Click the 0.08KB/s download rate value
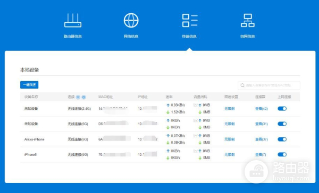Image resolution: width=319 pixels, height=193 pixels. [x=178, y=143]
